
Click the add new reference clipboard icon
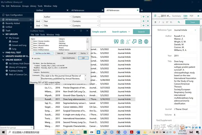point(122,42)
